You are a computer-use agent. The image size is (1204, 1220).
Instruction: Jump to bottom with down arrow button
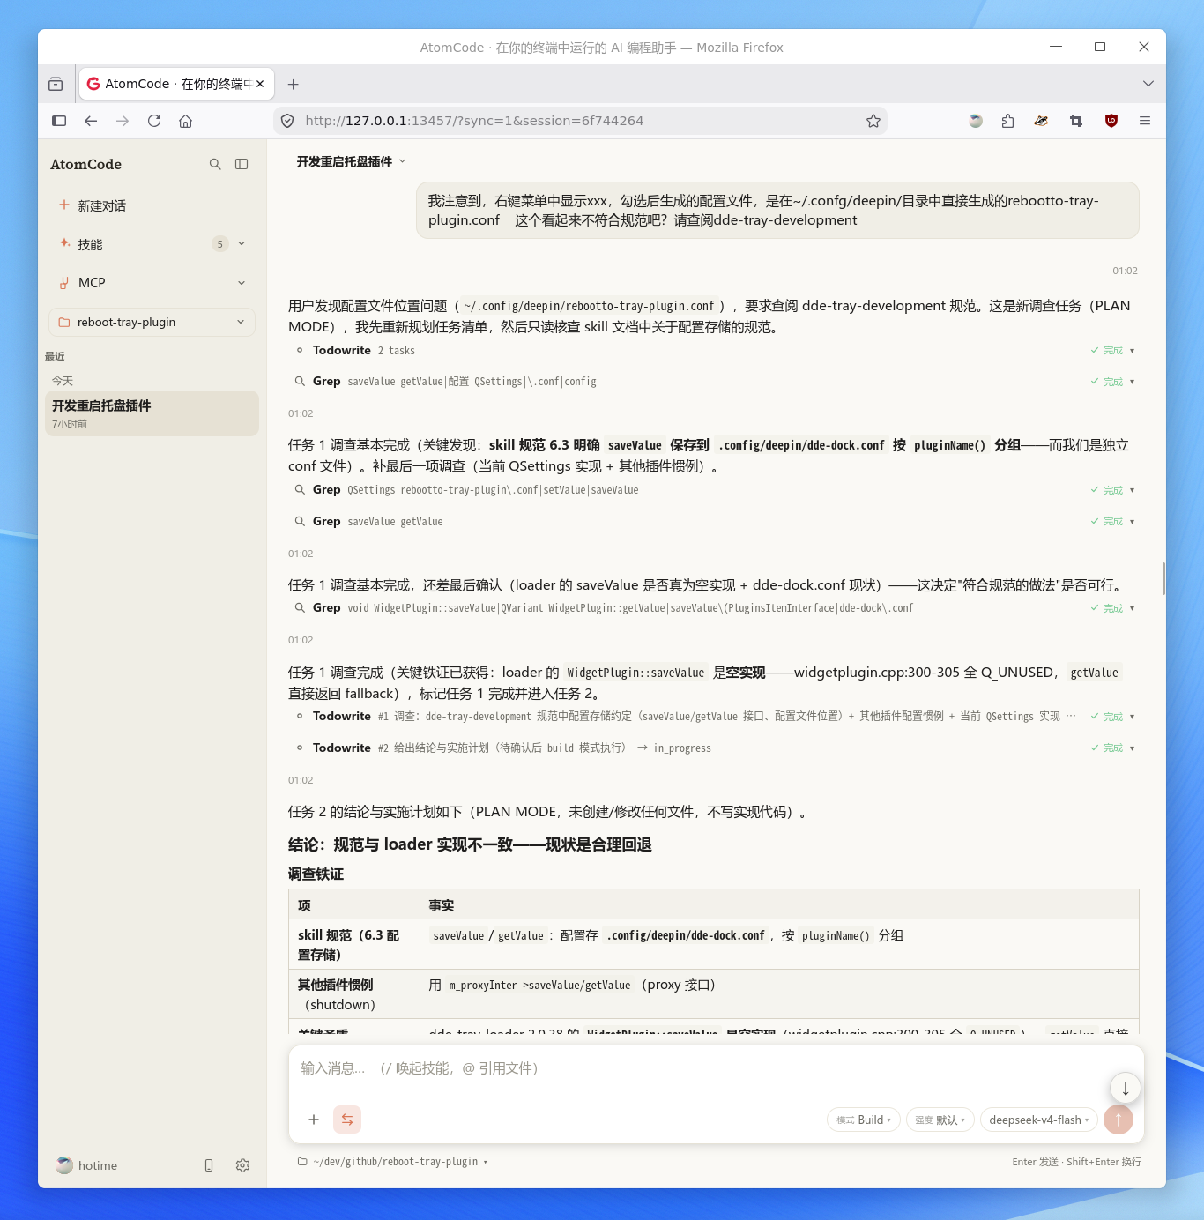click(1126, 1088)
